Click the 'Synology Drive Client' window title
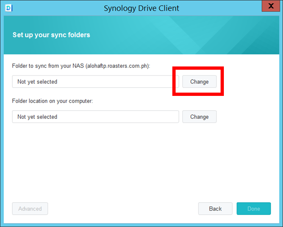 pyautogui.click(x=141, y=8)
